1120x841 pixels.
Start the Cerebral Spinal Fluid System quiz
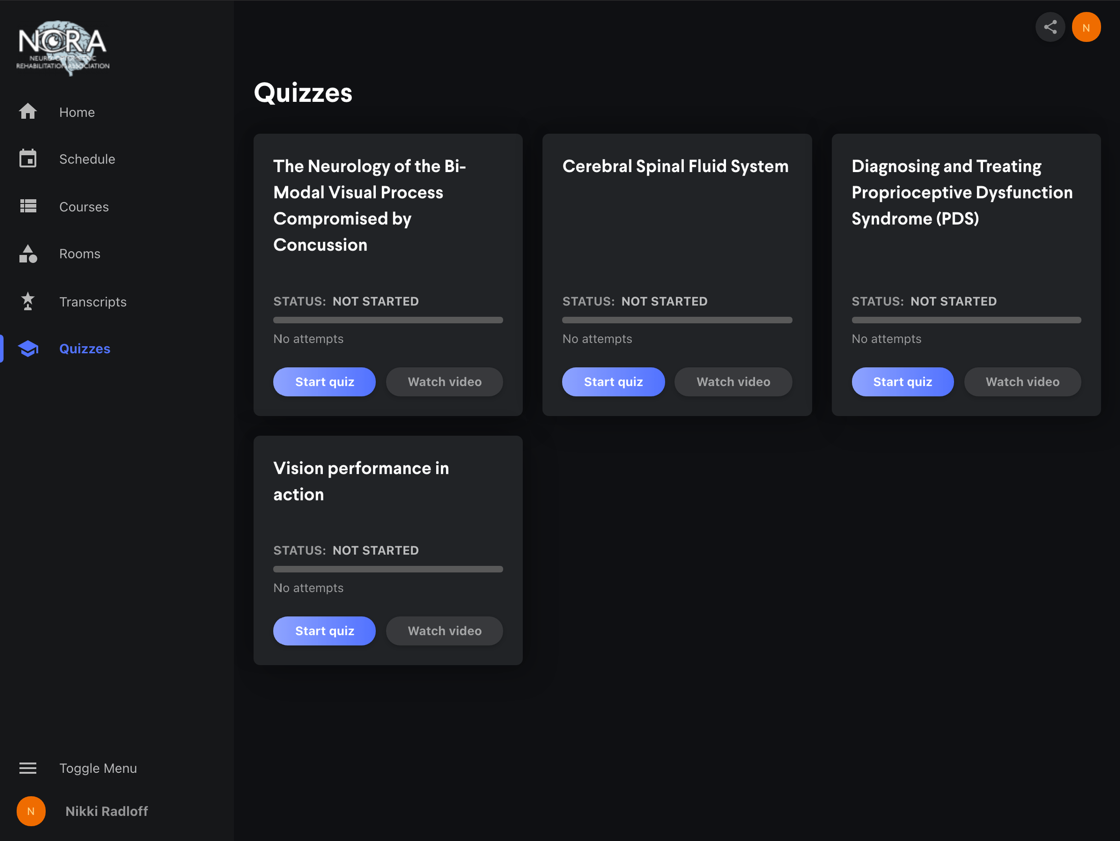click(x=613, y=381)
